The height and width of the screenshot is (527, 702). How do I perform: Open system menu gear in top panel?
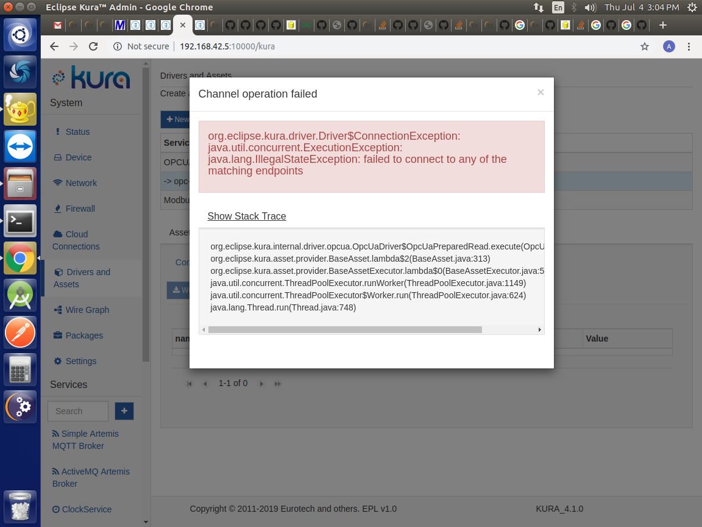click(x=692, y=7)
